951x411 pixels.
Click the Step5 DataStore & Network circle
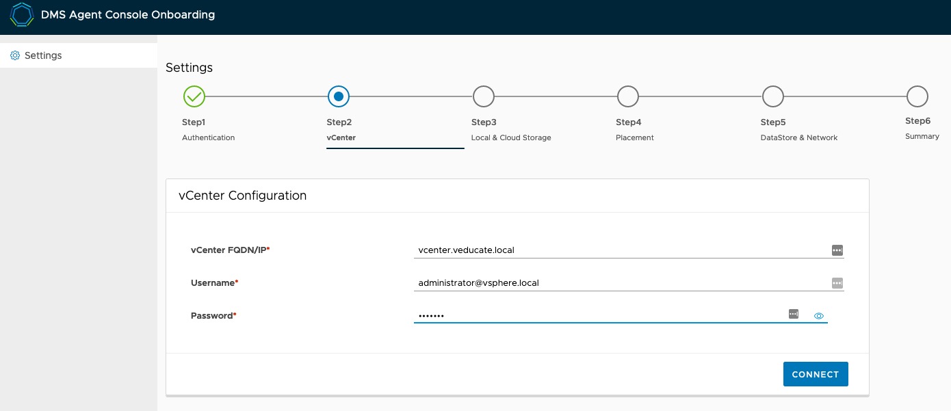[773, 96]
